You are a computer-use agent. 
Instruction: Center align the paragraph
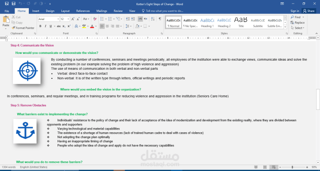coord(107,26)
